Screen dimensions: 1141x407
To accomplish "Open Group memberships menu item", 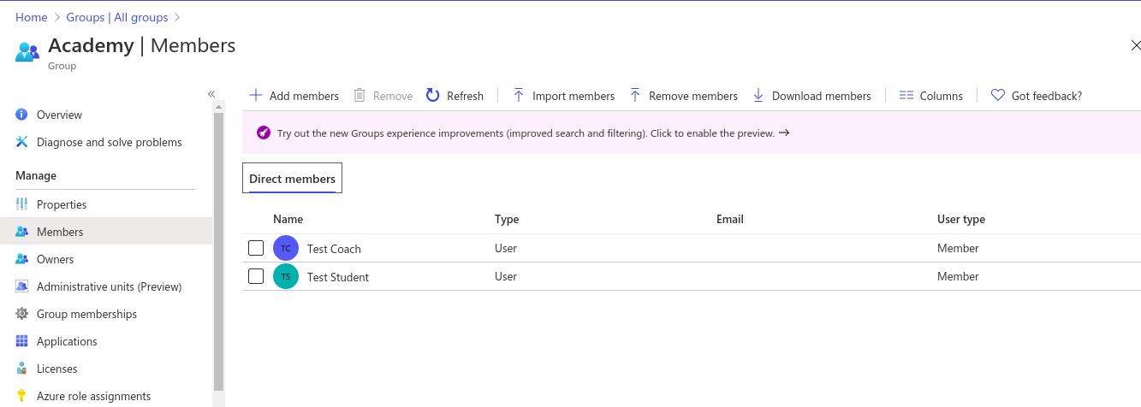I will 86,314.
